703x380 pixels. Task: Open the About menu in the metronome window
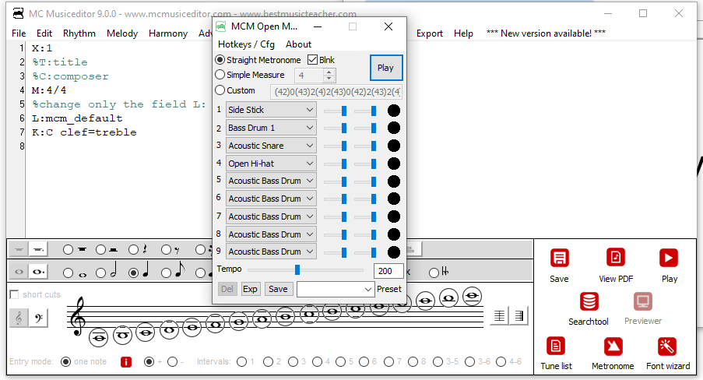(x=298, y=44)
